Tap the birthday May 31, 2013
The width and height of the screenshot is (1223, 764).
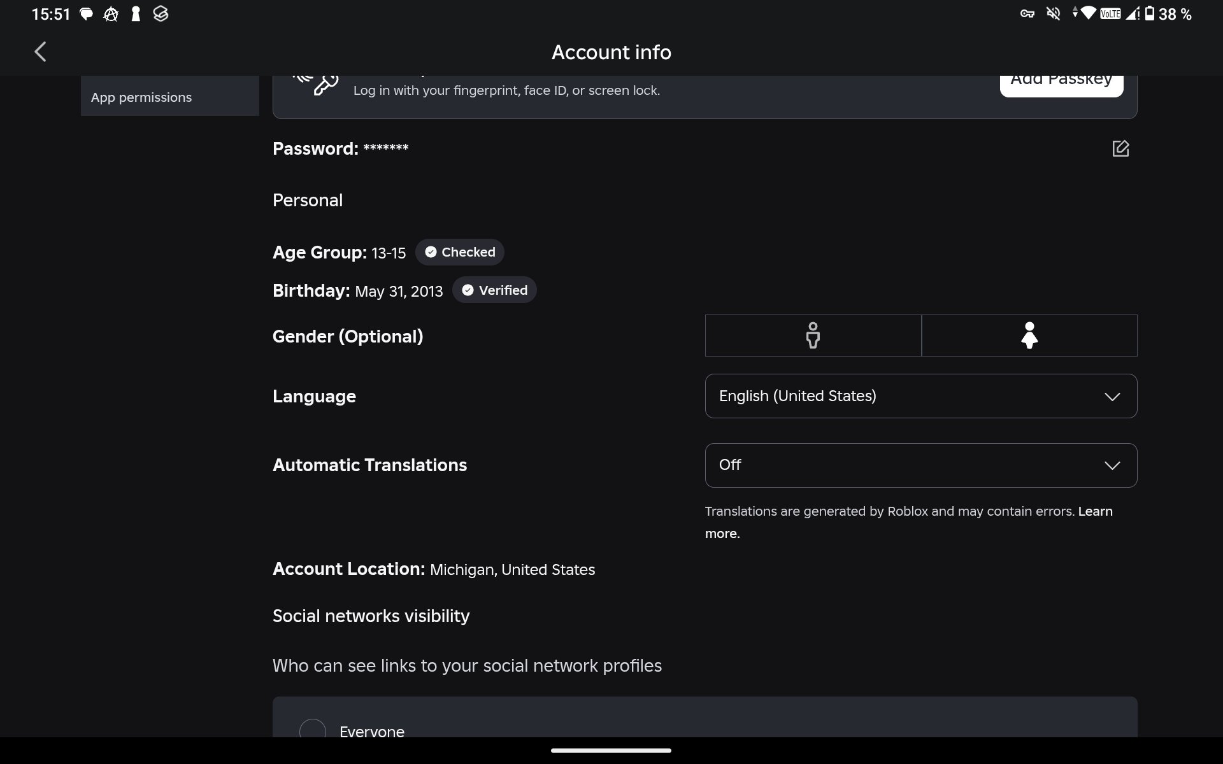(399, 292)
